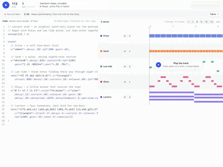Click bar 2 marker on timeline ruler
Image resolution: width=223 pixels, height=167 pixels.
click(x=173, y=26)
